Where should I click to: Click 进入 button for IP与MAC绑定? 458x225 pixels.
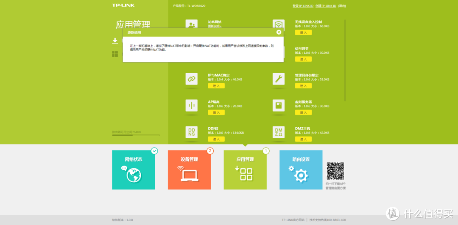pos(216,86)
